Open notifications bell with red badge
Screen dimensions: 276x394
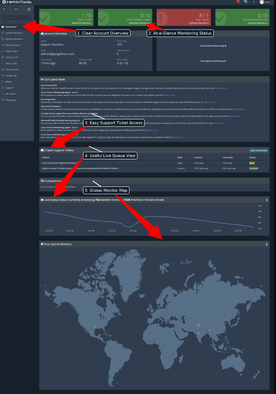point(238,2)
